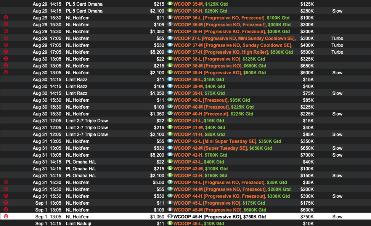
Task: Click Slow speed label on WCOOP 38-H row
Action: coord(337,72)
